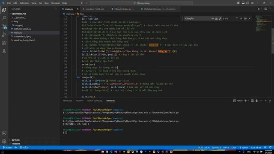Split the terminal panel
Screen dimensions: 274x154
pos(252,101)
